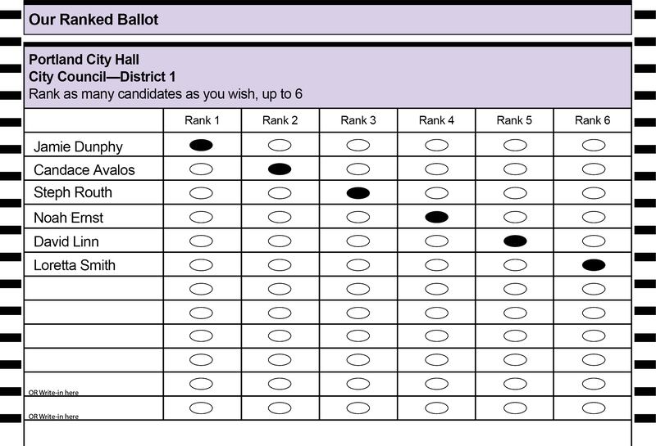This screenshot has width=656, height=446.
Task: Fill Rank 1 oval in last write-in row
Action: 201,408
